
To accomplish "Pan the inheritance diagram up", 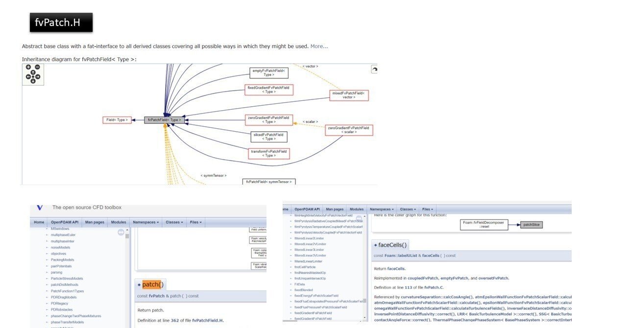I will (x=33, y=72).
